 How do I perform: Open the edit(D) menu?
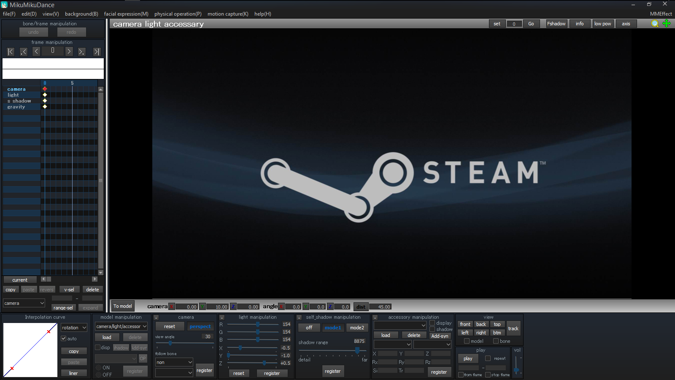pyautogui.click(x=29, y=14)
